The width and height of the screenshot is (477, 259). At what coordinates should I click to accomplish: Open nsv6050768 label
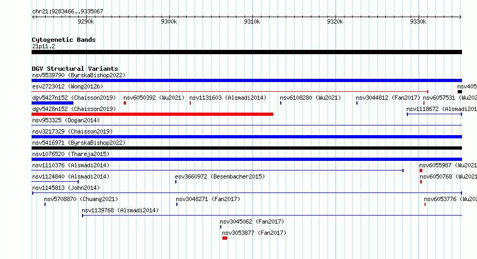[x=449, y=176]
